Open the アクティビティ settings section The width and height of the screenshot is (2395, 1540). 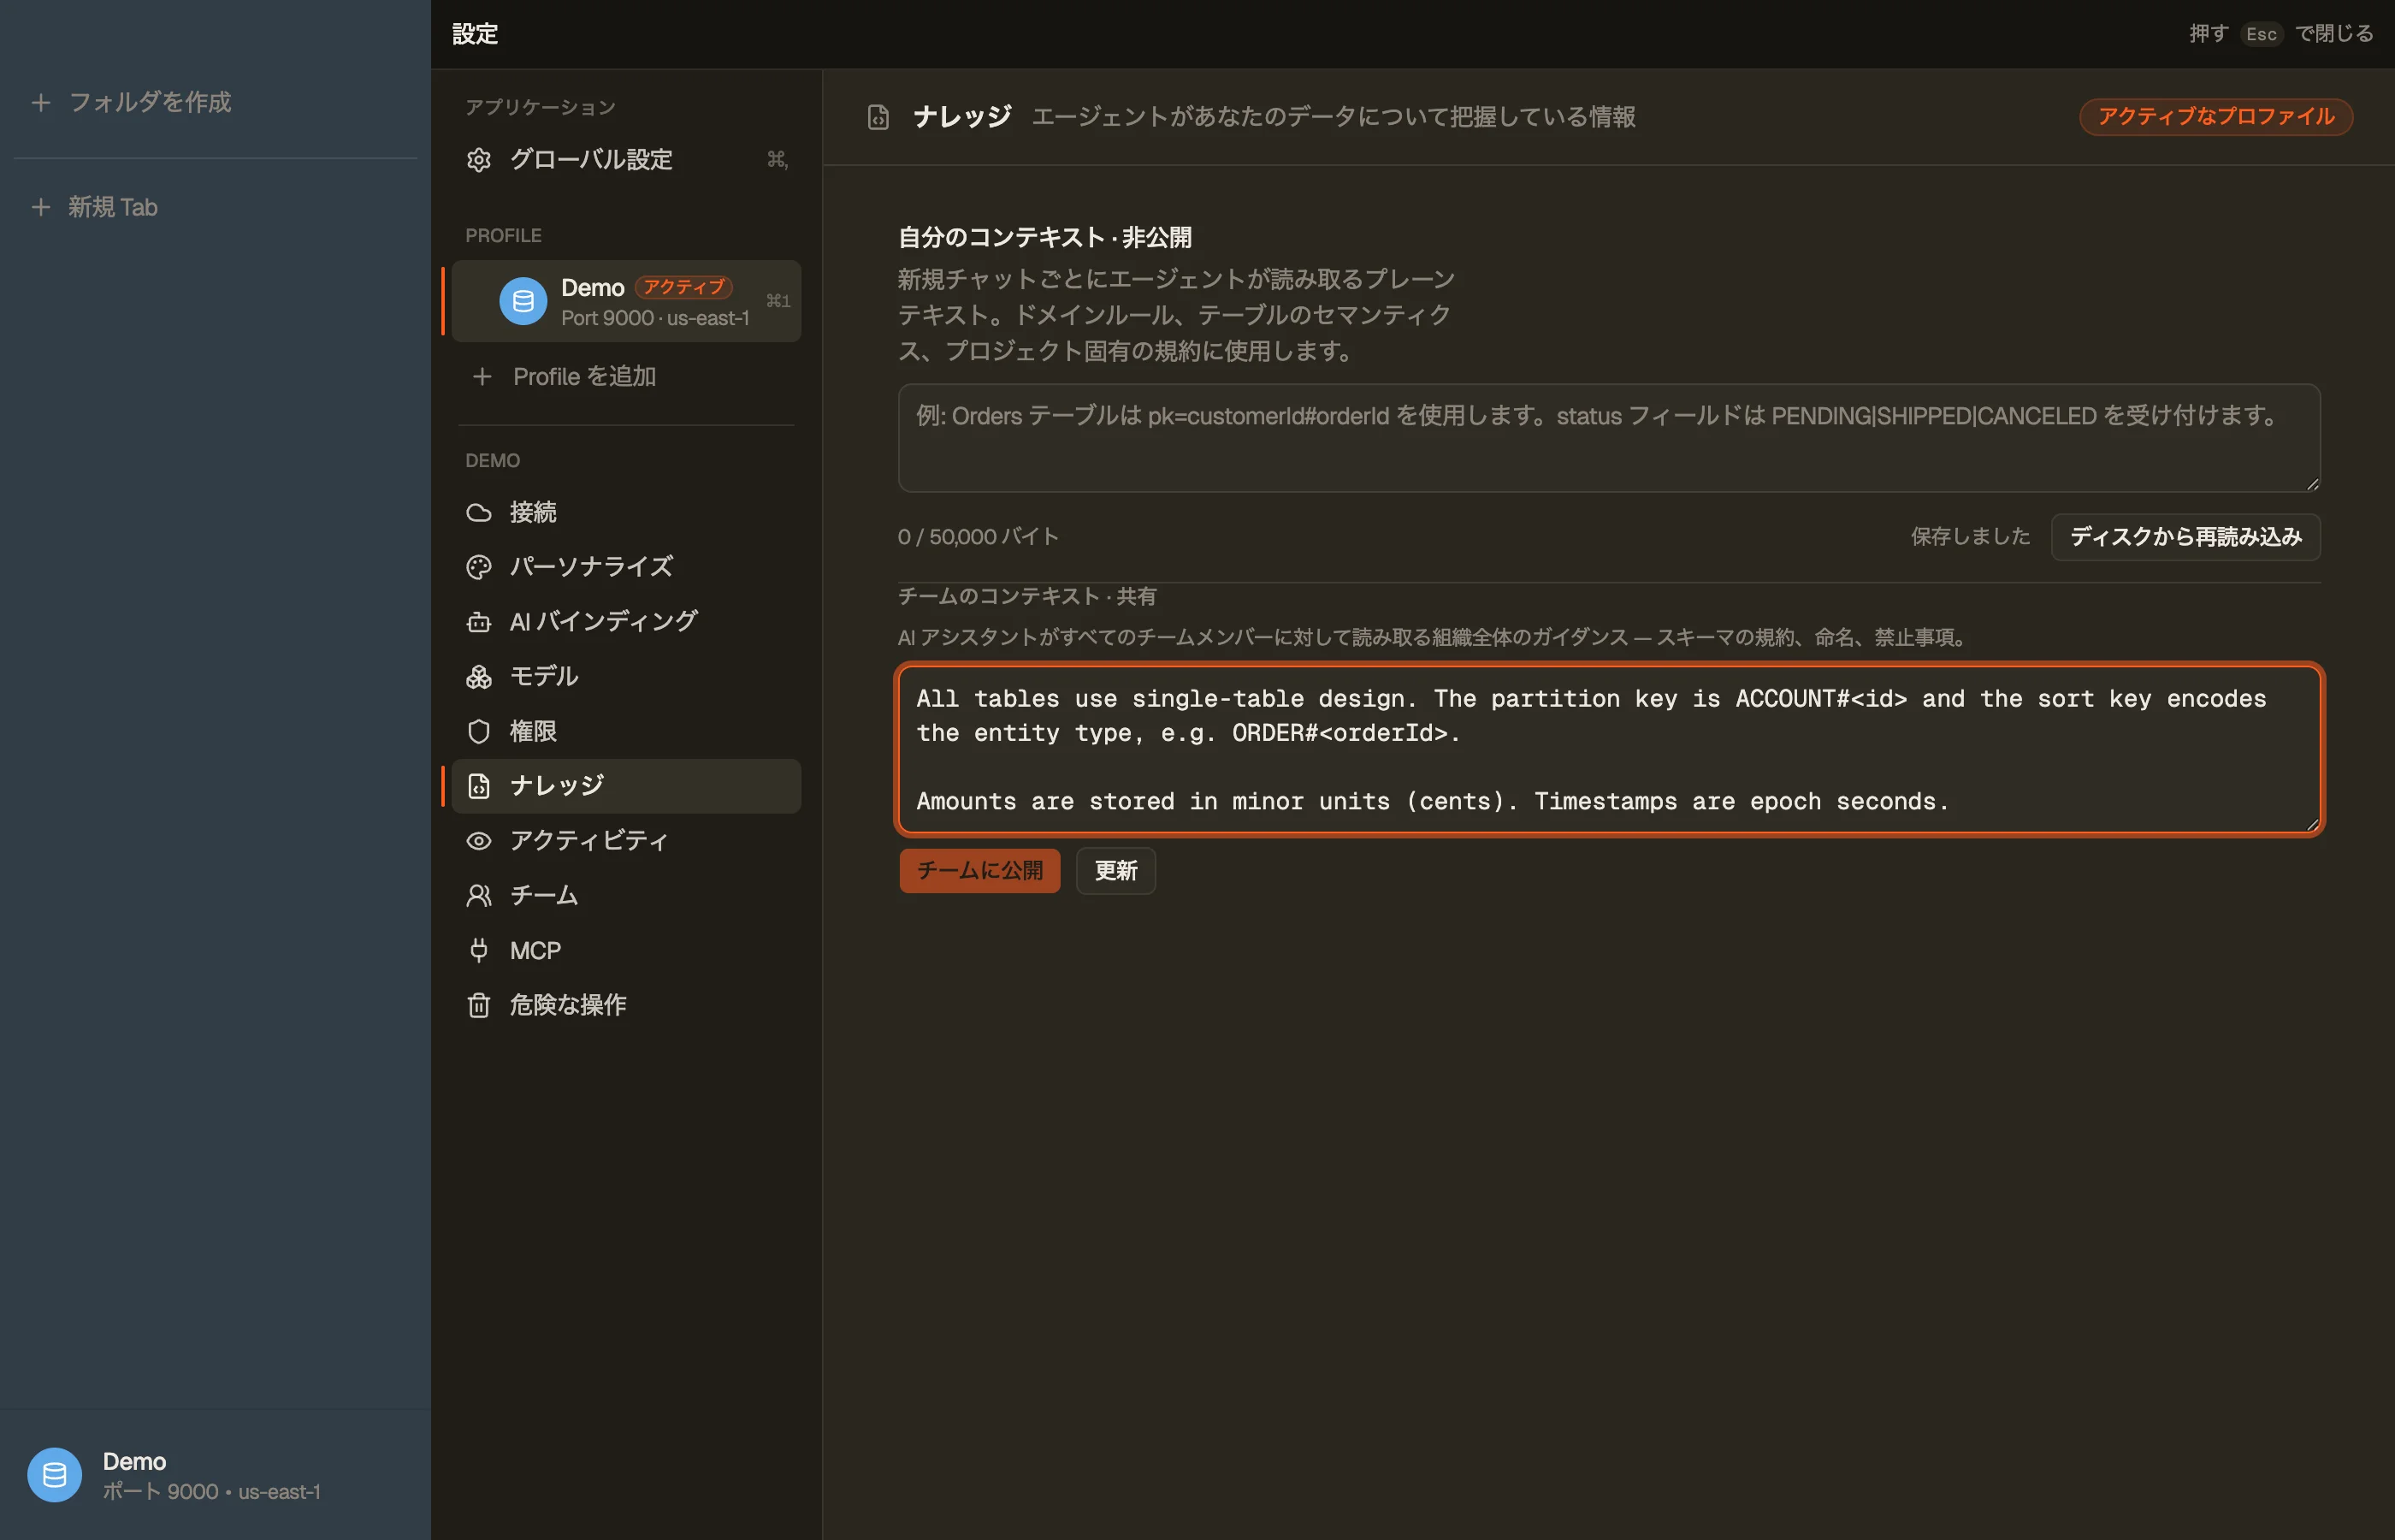(x=626, y=841)
